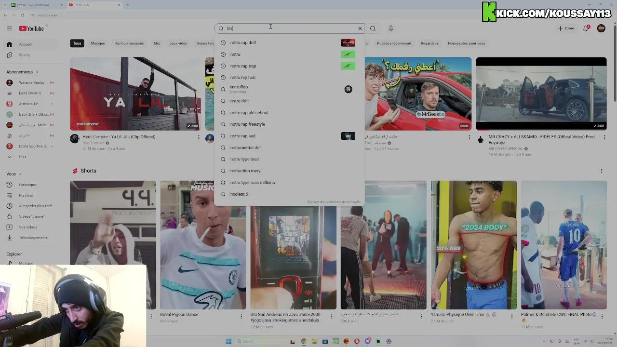Open the YouTube hamburger guide menu
This screenshot has height=347, width=617.
pyautogui.click(x=9, y=28)
